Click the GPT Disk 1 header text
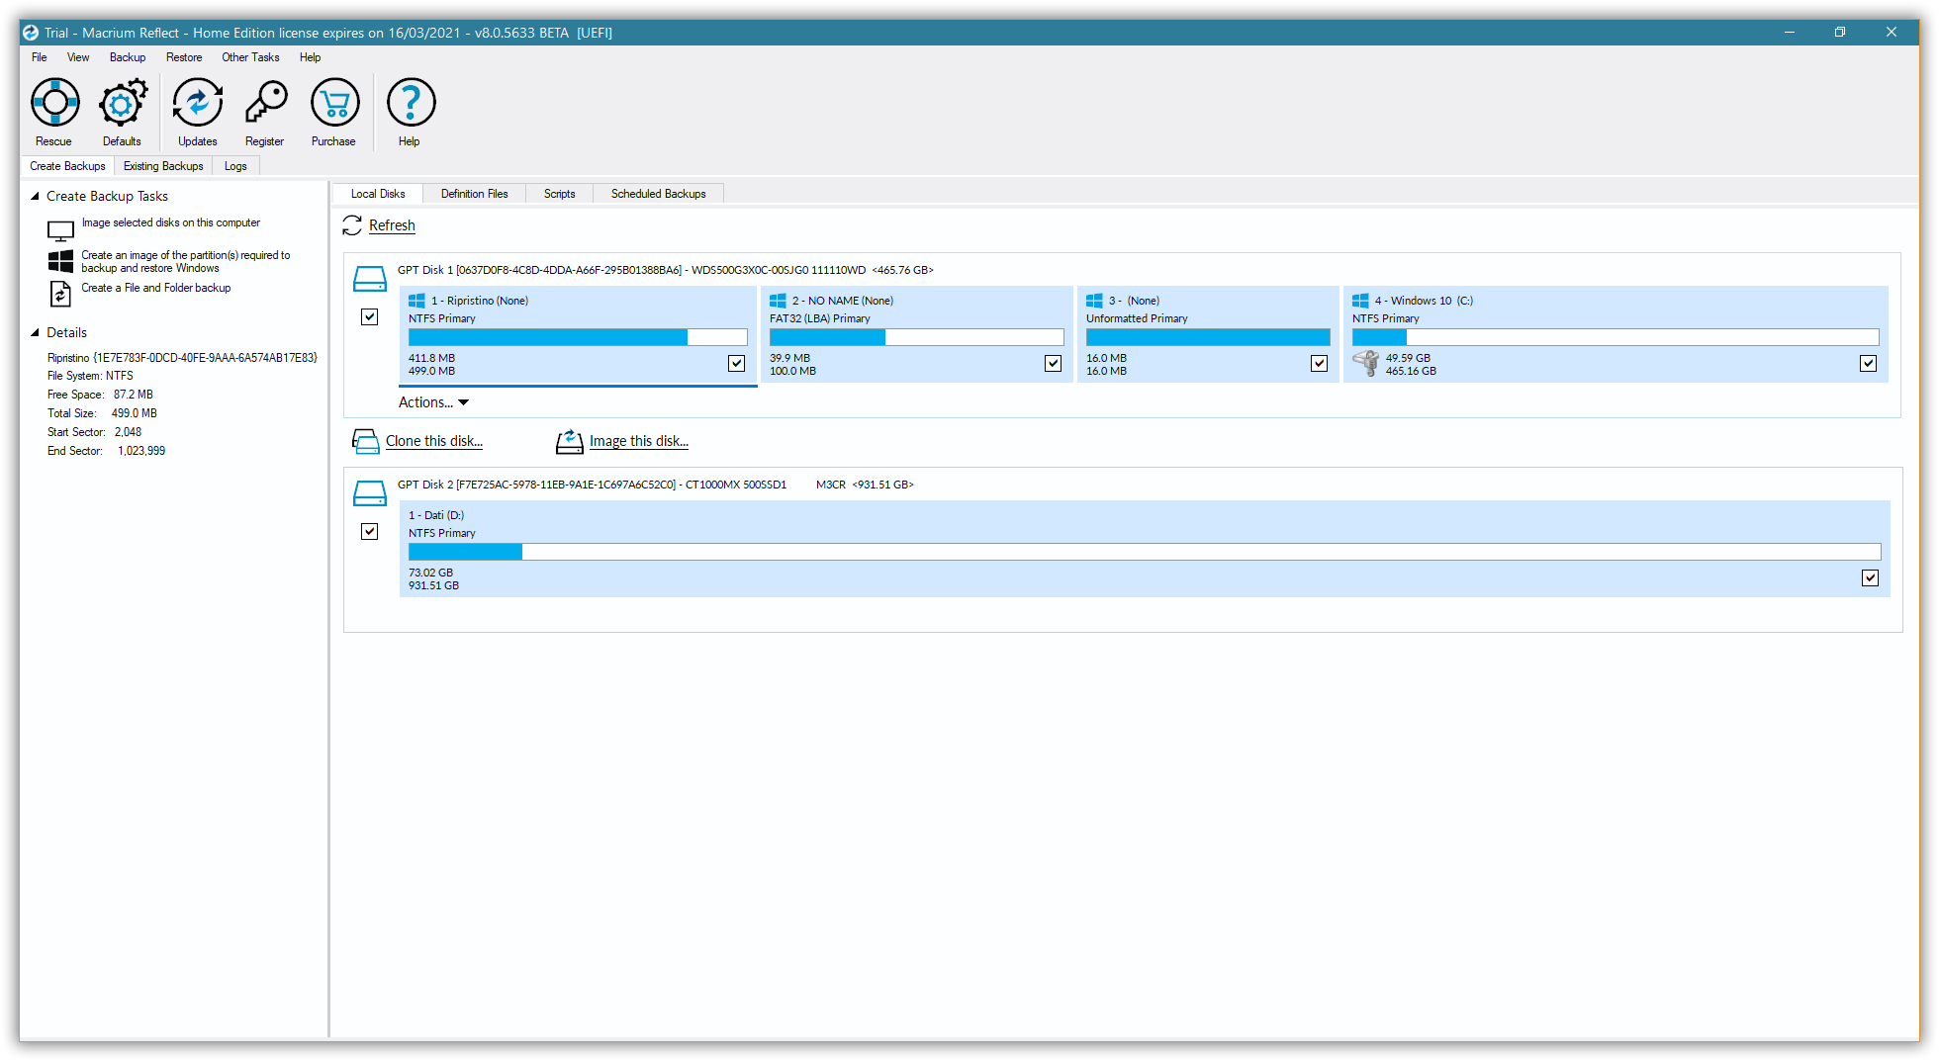The image size is (1939, 1061). (x=666, y=270)
